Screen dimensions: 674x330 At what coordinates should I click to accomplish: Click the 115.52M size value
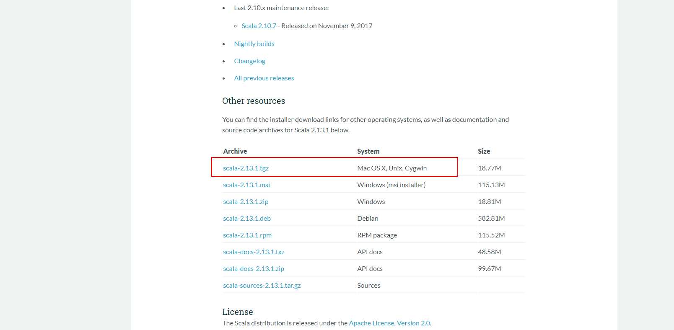[x=491, y=235]
